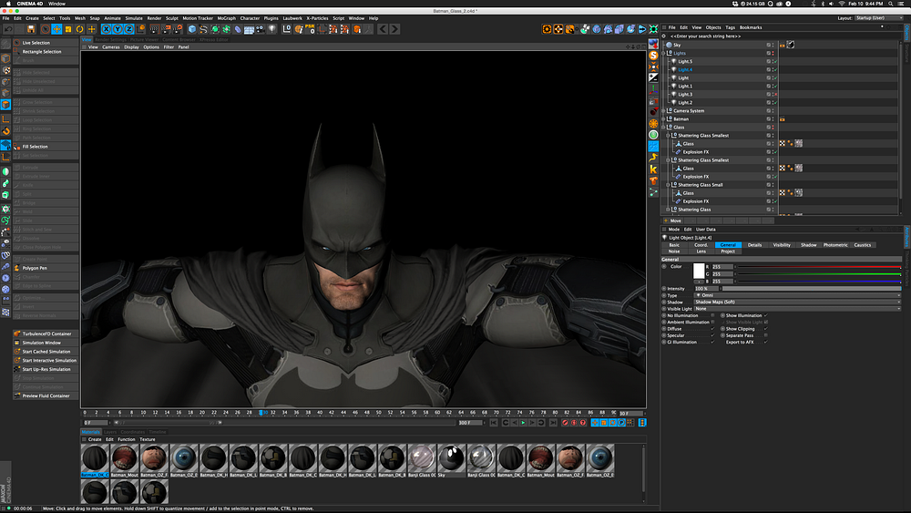Select Light.5 in object manager

pyautogui.click(x=685, y=62)
